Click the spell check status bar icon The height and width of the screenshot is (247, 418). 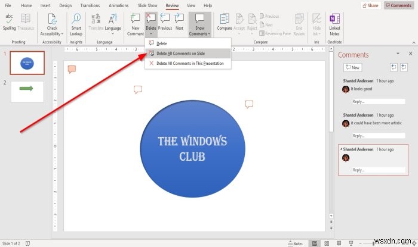click(27, 243)
